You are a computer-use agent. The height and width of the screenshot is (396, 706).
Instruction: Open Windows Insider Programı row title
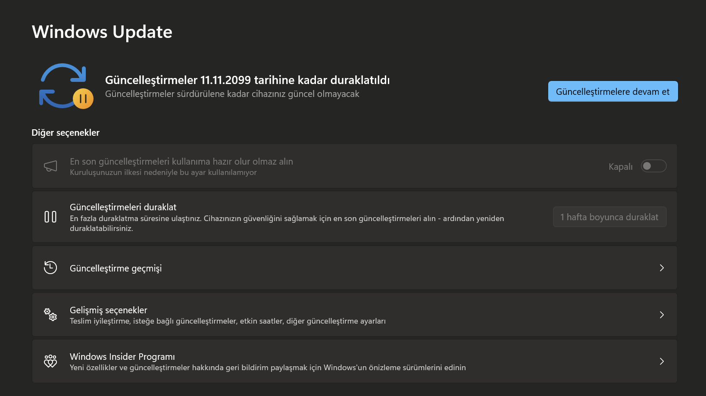click(122, 357)
